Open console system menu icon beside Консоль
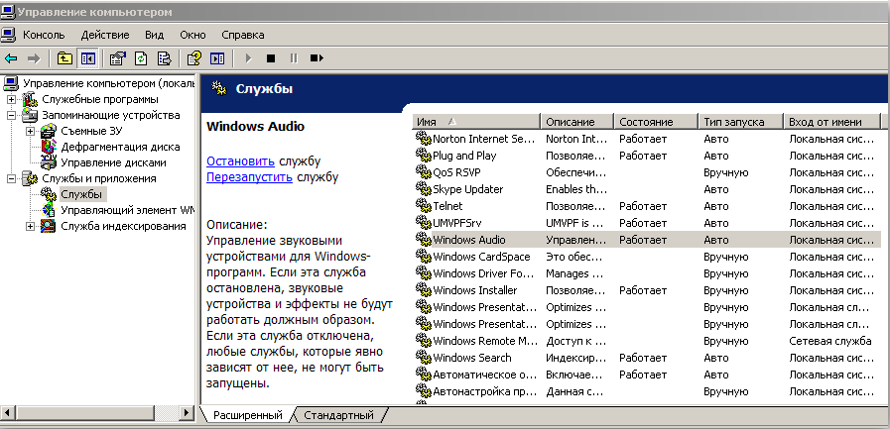This screenshot has width=890, height=429. (x=7, y=35)
